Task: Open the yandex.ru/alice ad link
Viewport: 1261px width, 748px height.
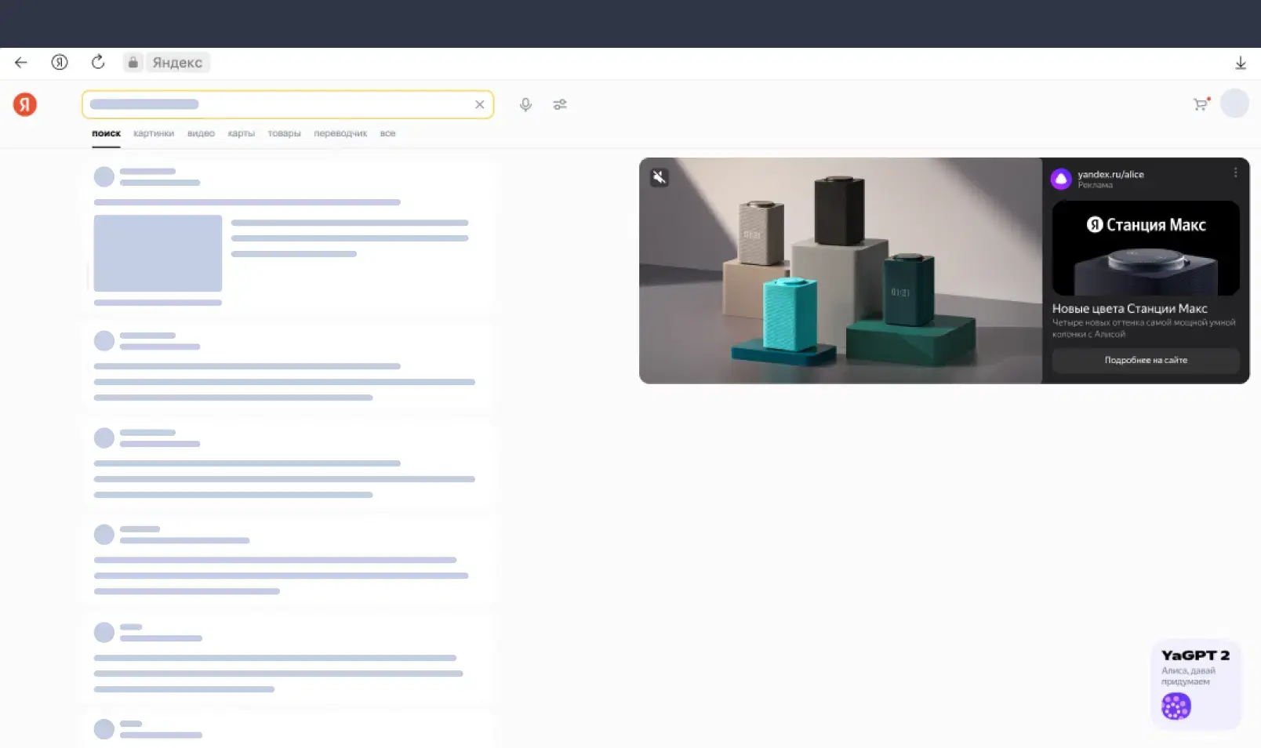Action: (1110, 174)
